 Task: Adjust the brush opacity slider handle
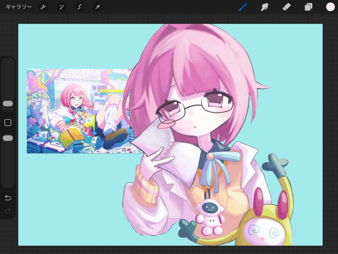pos(8,138)
